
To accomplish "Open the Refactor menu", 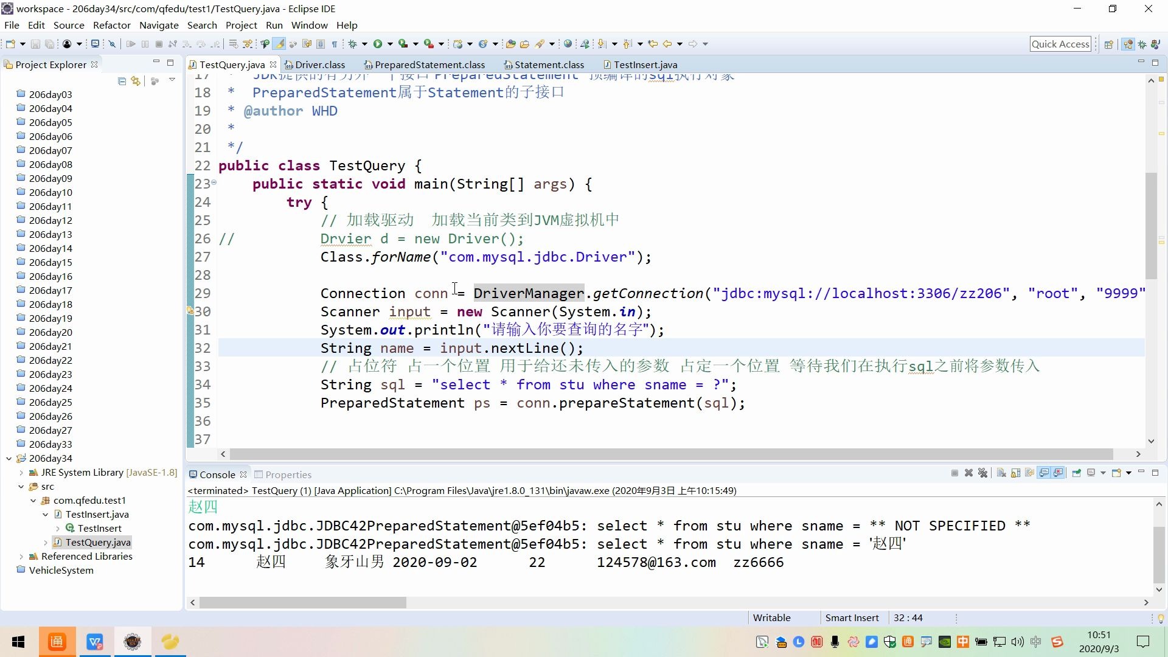I will point(111,25).
